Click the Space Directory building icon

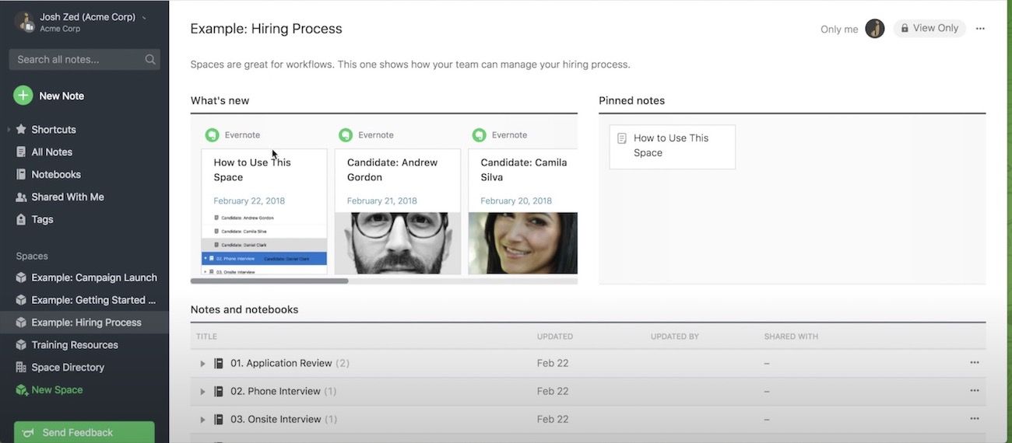[21, 367]
